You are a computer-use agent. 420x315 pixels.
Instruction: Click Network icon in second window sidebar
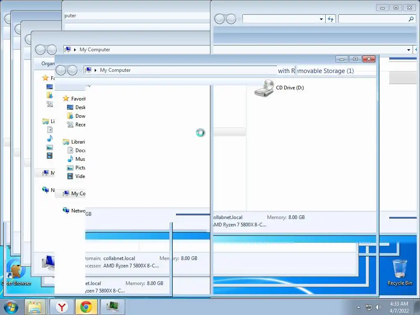(45, 189)
